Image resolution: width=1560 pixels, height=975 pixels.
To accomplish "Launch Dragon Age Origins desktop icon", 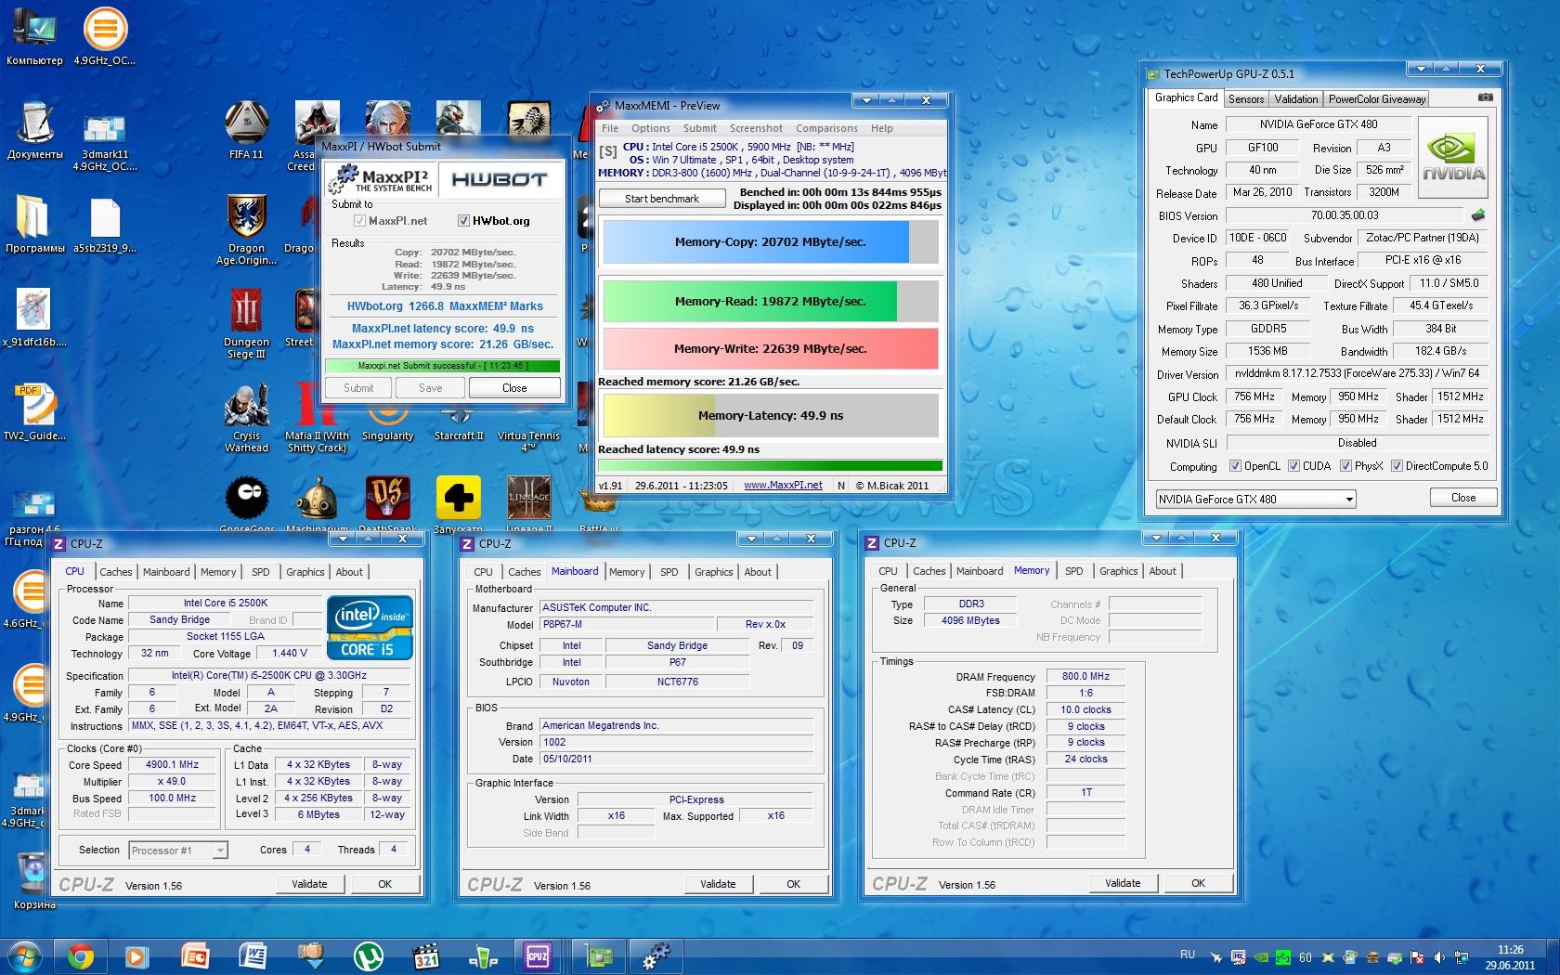I will pos(246,230).
